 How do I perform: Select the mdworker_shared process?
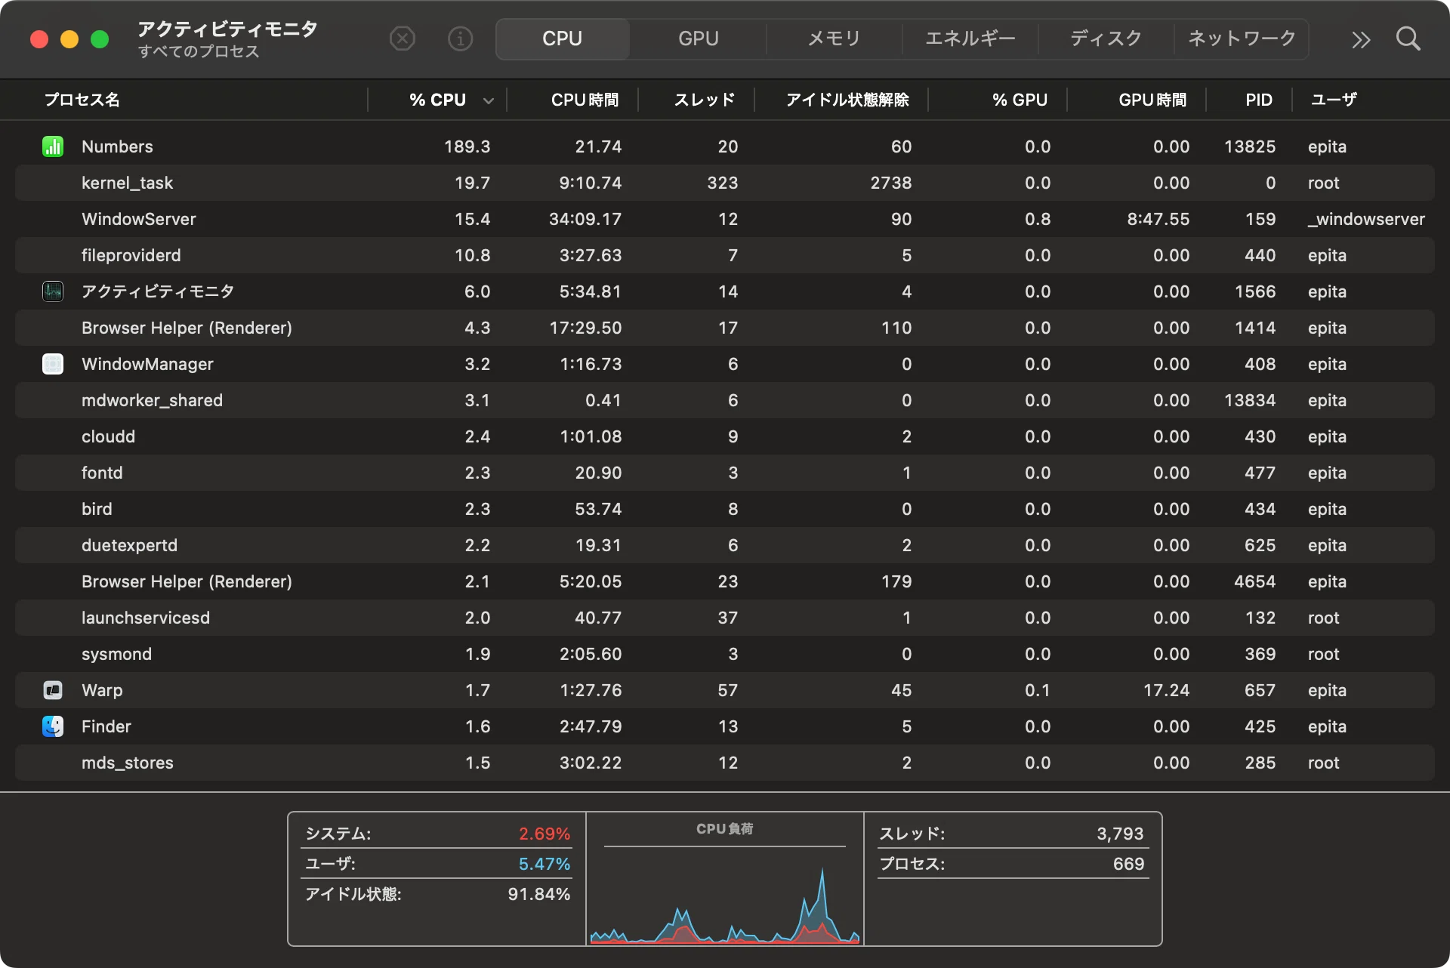725,400
